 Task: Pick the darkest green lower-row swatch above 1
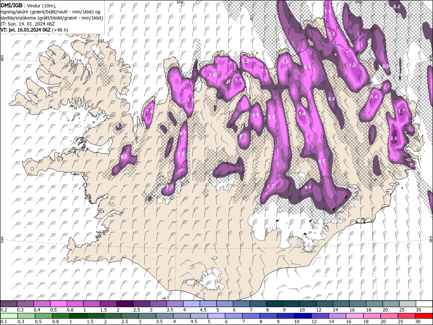click(x=78, y=316)
